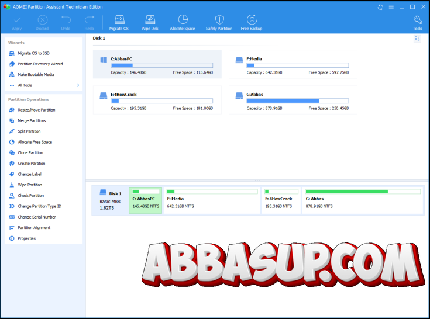Click Free Space : 181.00GB text

pyautogui.click(x=193, y=108)
